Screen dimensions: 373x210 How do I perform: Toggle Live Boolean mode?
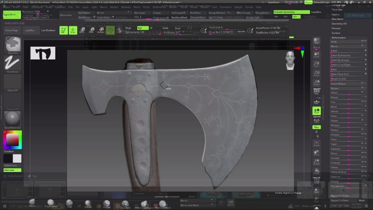click(x=48, y=30)
